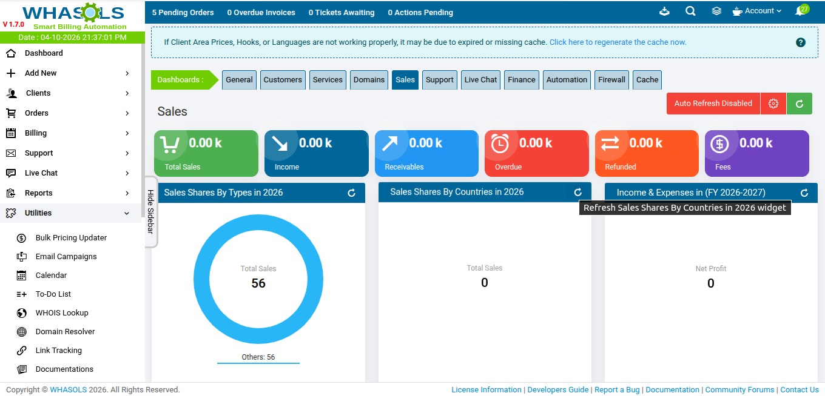Click the green refresh dashboard button

[799, 104]
